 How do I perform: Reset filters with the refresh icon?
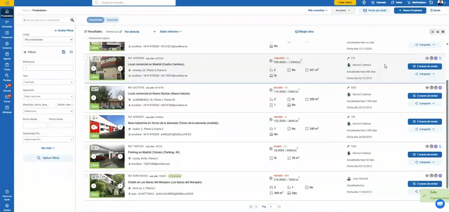coord(71,52)
